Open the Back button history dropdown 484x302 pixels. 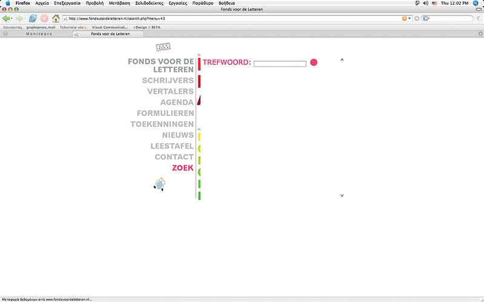click(x=11, y=19)
